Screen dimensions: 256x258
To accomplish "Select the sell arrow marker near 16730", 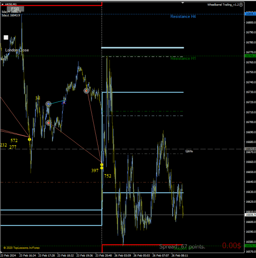I will [86, 91].
